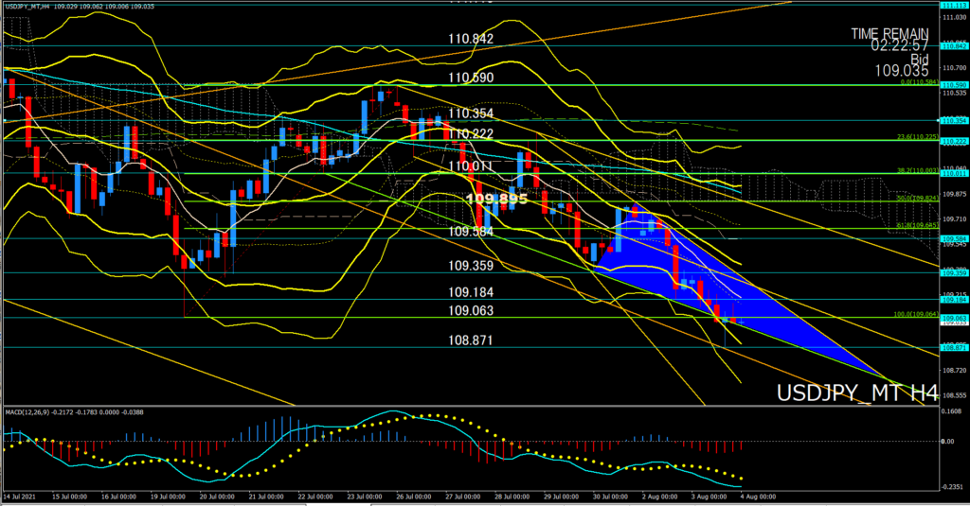The image size is (970, 506).
Task: Click the 28 Jul 00:00 time label
Action: 512,497
